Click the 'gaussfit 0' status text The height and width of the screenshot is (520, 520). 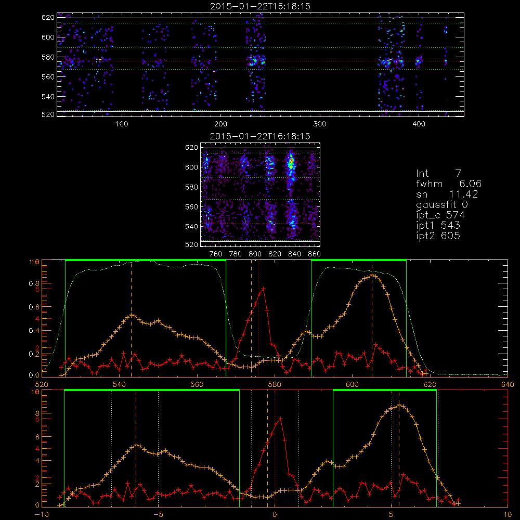point(441,204)
